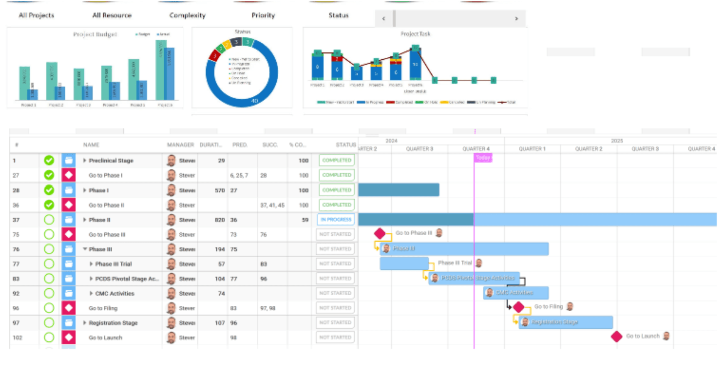Click the avatar beside Phase III Trial Gantt label
724x371 pixels.
tap(479, 263)
